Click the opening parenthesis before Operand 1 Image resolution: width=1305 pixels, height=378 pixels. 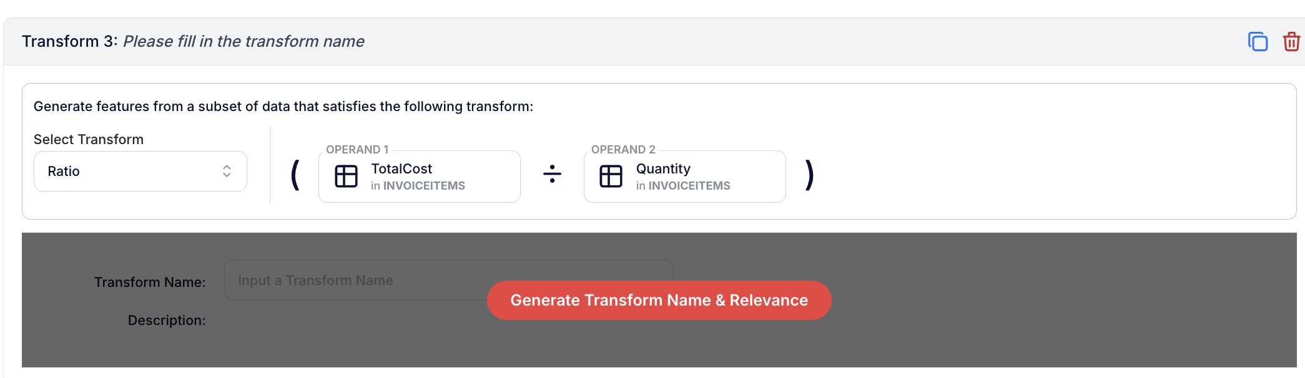tap(295, 175)
